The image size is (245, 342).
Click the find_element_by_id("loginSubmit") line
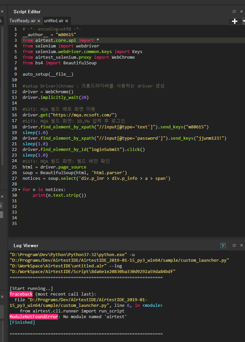(x=84, y=150)
